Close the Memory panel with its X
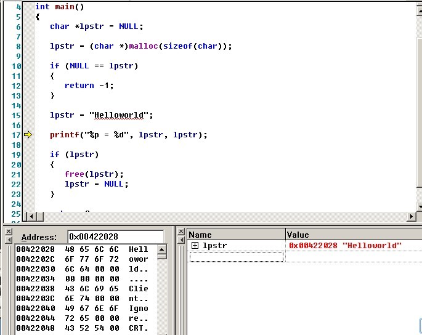422x335 pixels. (8, 232)
